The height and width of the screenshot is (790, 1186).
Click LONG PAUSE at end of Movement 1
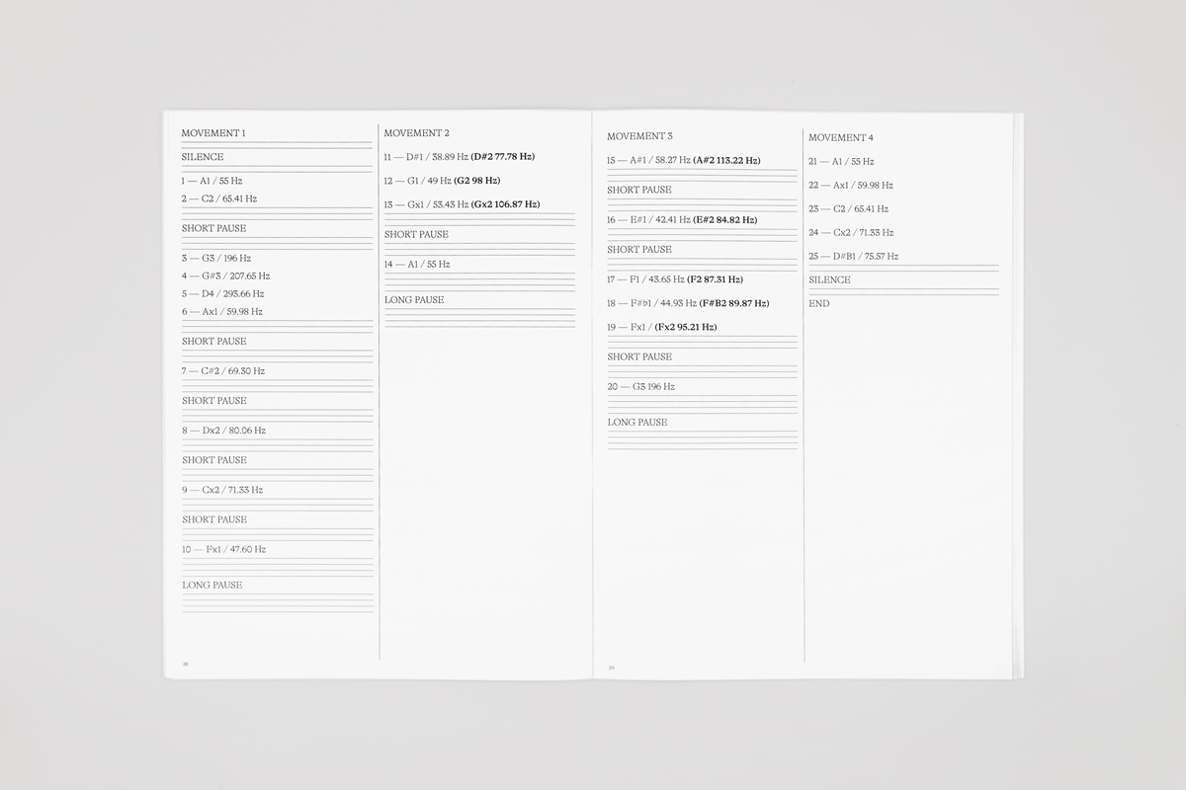click(212, 585)
